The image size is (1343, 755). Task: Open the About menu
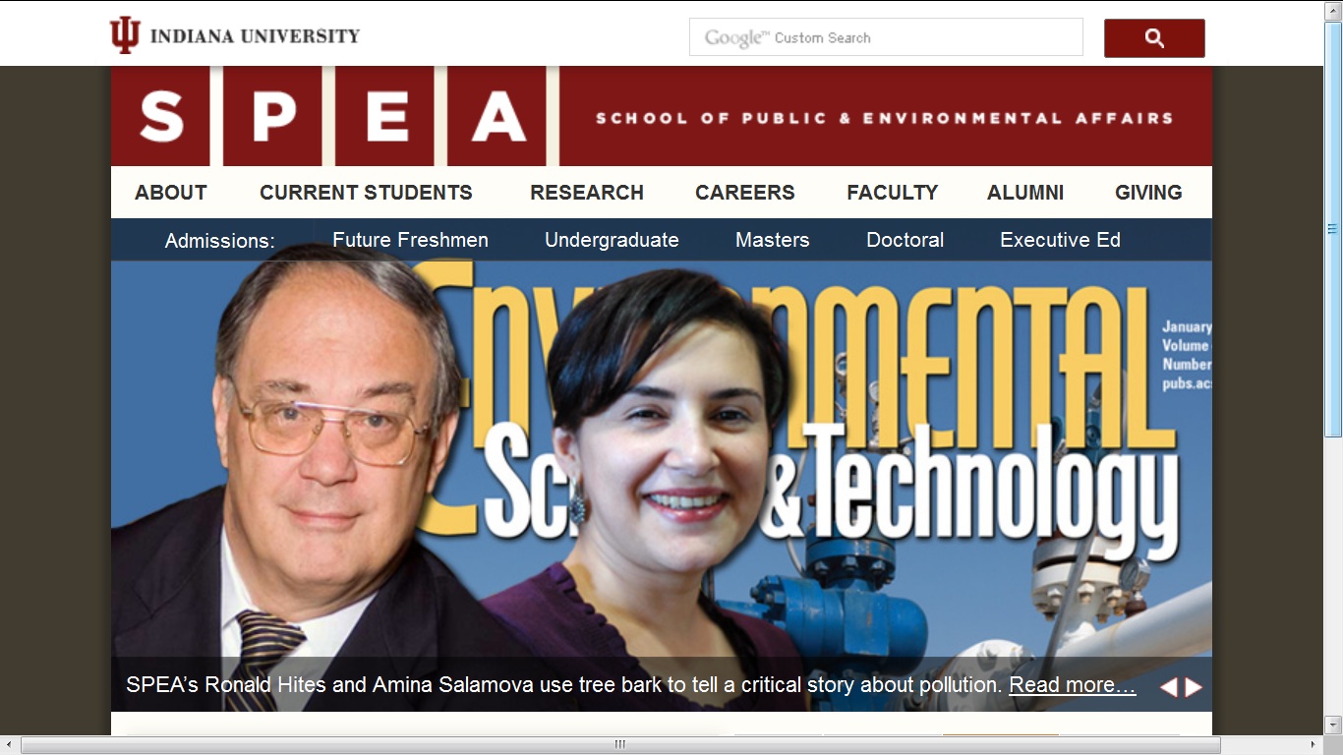point(171,193)
